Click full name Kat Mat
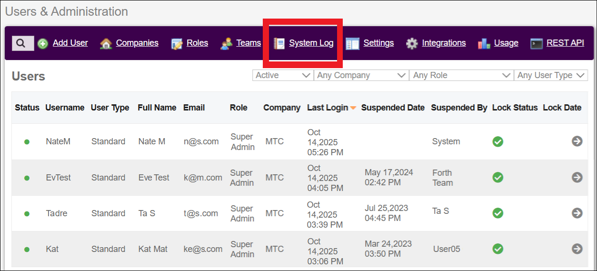This screenshot has height=271, width=597. [x=152, y=249]
